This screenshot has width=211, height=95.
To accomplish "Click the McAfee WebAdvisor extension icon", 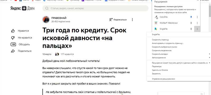I will tap(156, 23).
